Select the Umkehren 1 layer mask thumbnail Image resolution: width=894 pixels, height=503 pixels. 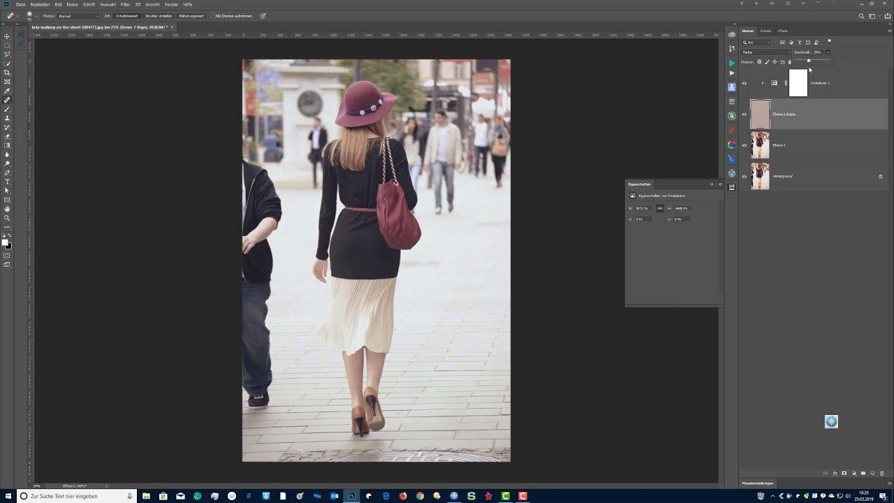tap(798, 83)
